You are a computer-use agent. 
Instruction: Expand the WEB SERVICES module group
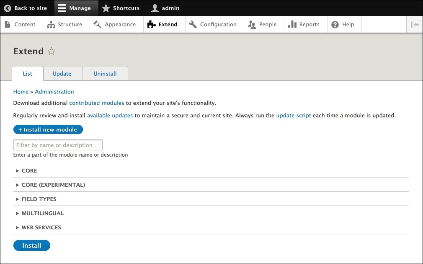38,228
